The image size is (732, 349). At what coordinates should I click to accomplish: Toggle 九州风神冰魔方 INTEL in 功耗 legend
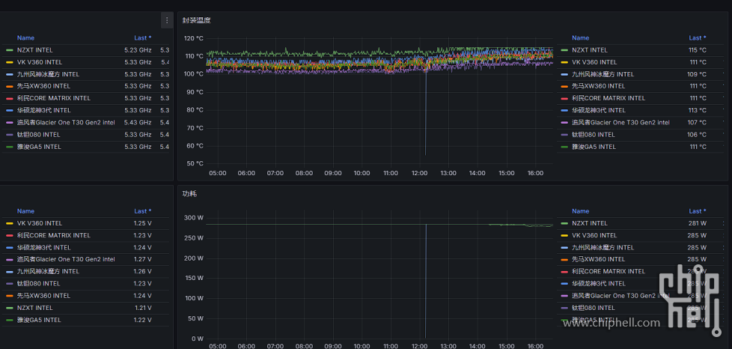click(603, 248)
